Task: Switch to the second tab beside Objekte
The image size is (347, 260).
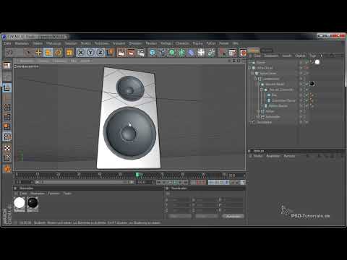Action: 267,50
